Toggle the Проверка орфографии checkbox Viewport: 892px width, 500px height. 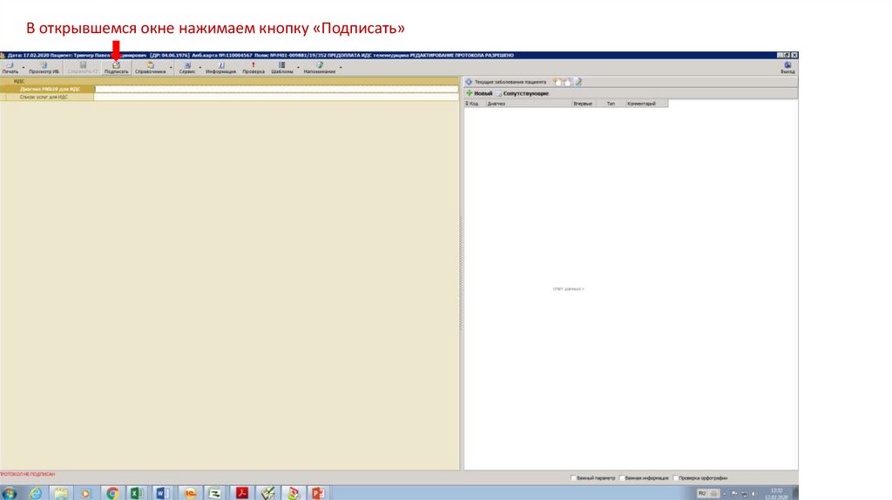click(x=675, y=478)
